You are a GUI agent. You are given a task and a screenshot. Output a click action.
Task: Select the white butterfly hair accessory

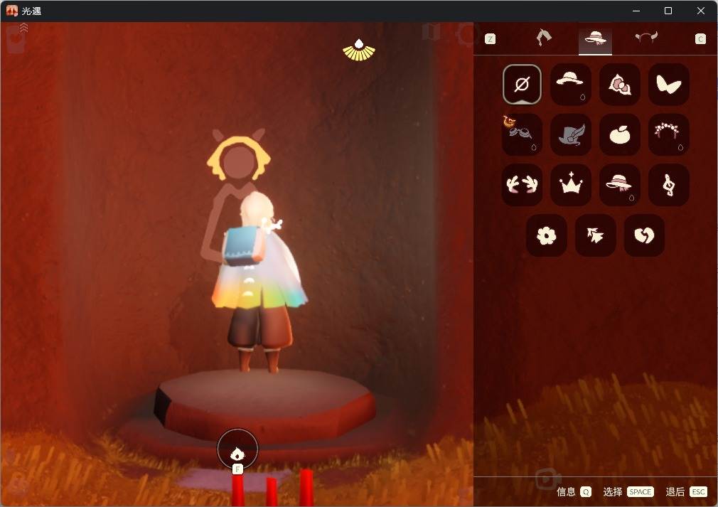(x=668, y=85)
